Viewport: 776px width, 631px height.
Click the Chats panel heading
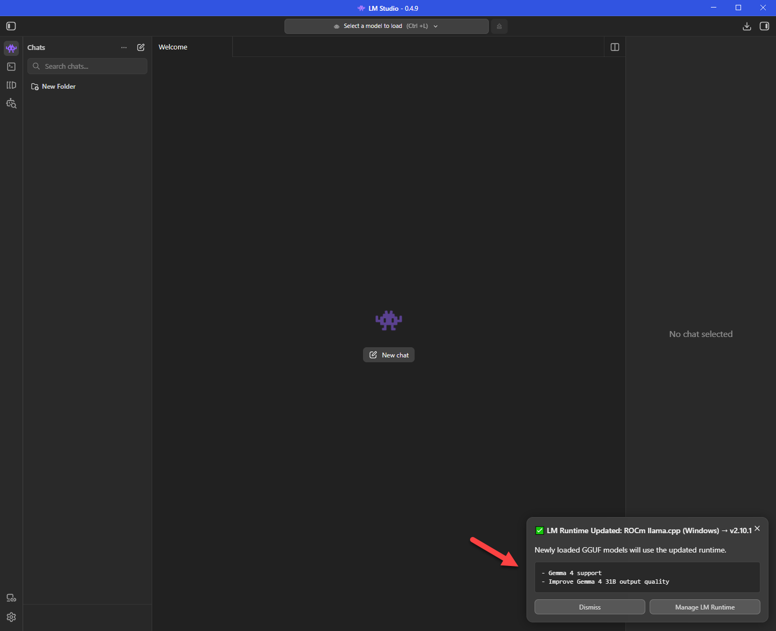pos(36,48)
